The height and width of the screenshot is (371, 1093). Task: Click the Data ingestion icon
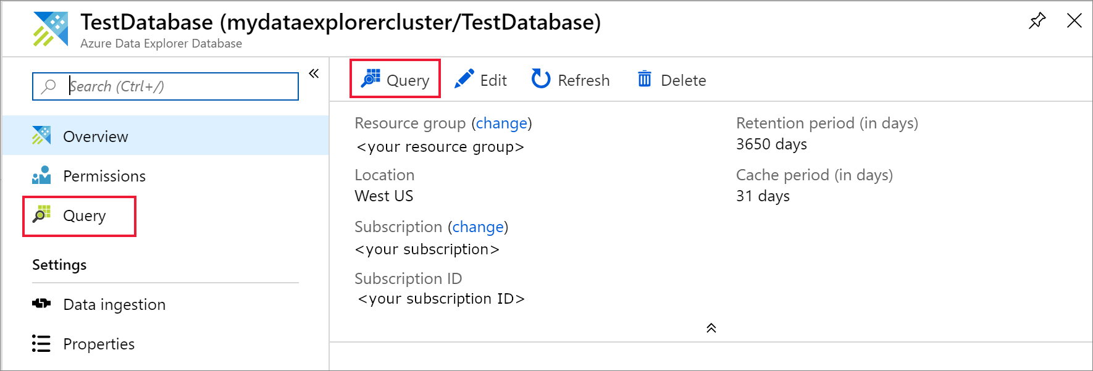tap(41, 304)
